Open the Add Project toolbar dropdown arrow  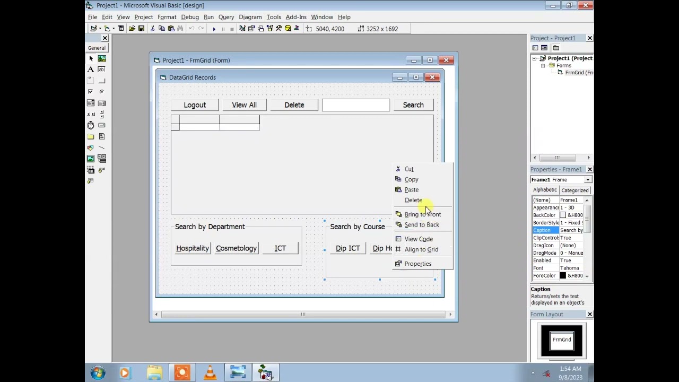100,29
